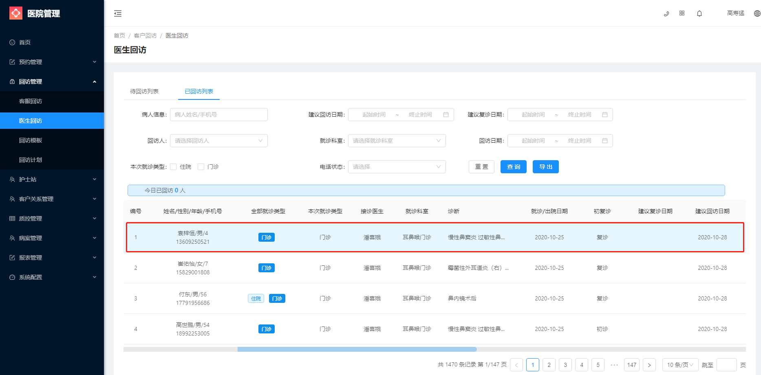The height and width of the screenshot is (375, 761).
Task: Go to previous page with left arrow
Action: pos(516,365)
